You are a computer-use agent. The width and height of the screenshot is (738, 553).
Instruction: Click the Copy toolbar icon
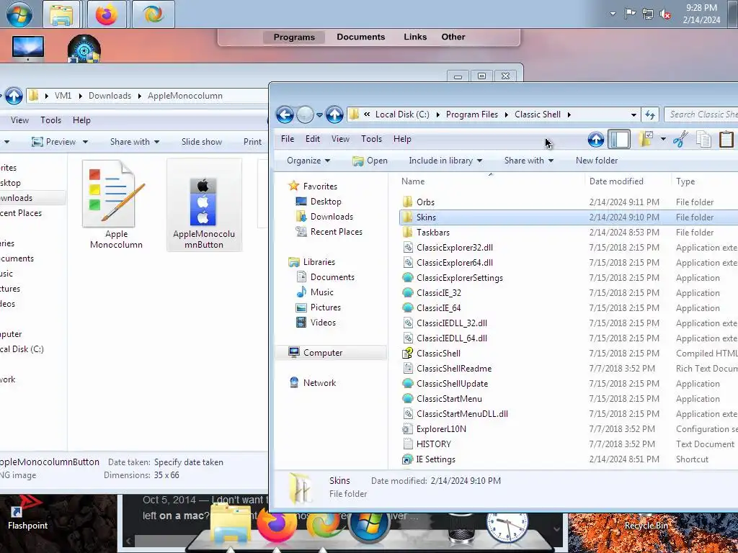tap(703, 140)
